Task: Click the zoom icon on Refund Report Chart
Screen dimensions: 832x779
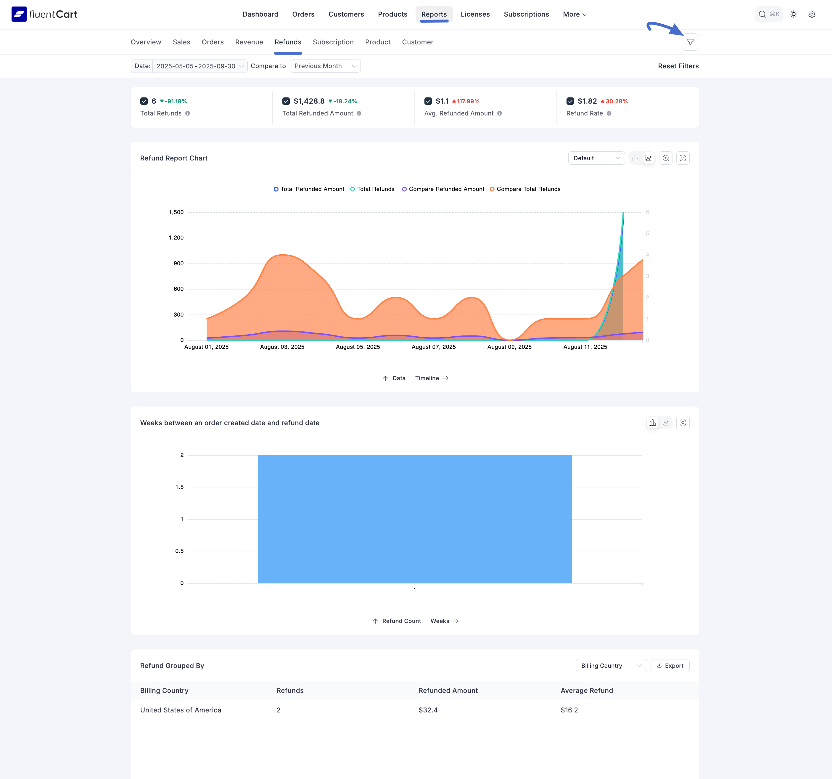Action: pos(665,158)
